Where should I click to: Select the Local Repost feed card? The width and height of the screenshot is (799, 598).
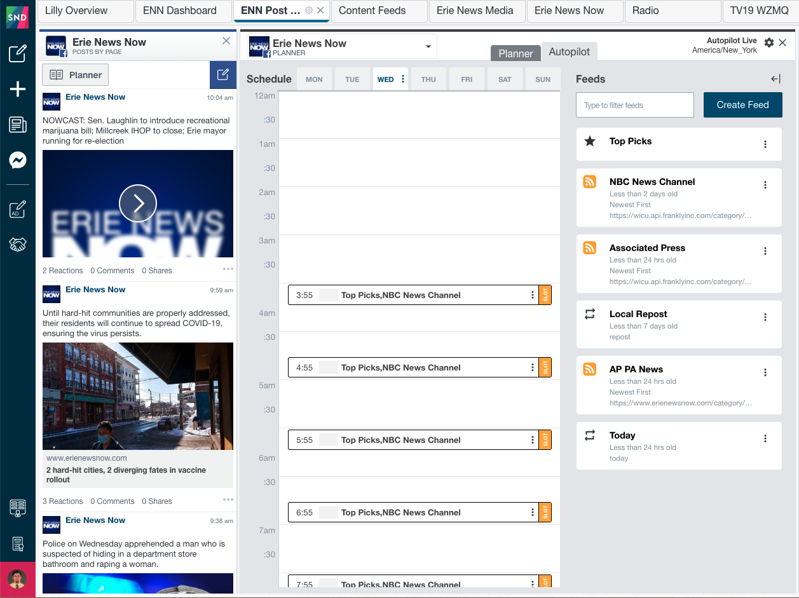[679, 324]
